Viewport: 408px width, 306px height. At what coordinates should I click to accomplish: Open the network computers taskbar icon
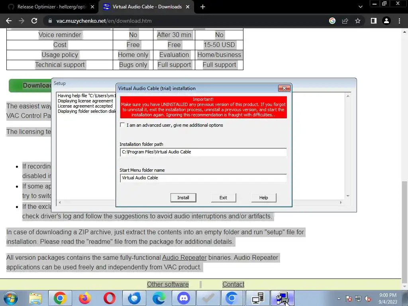pos(258,298)
